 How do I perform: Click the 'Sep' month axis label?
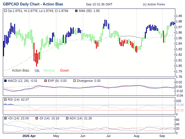[x=162, y=136]
